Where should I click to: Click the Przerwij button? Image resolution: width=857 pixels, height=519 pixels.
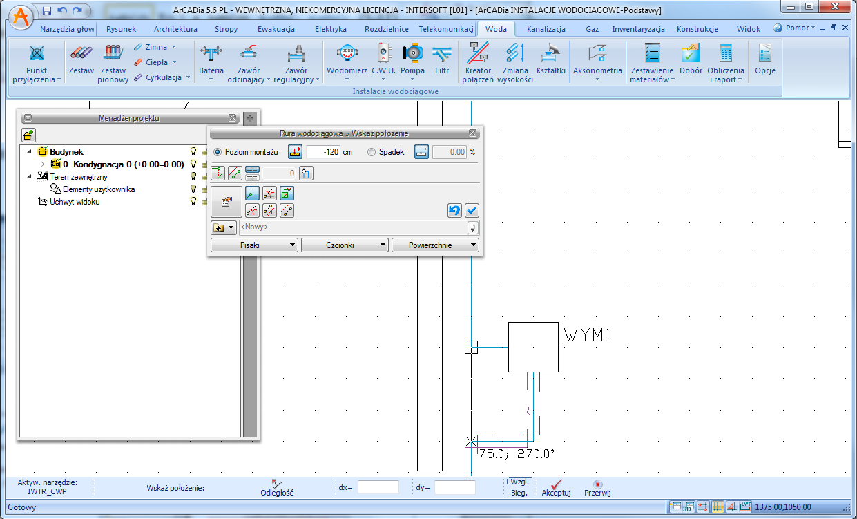coord(597,488)
